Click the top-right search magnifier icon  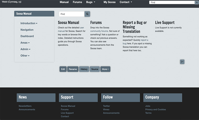point(197,2)
